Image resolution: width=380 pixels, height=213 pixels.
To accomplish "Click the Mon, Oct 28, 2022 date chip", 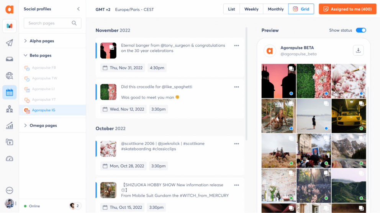I will click(123, 166).
